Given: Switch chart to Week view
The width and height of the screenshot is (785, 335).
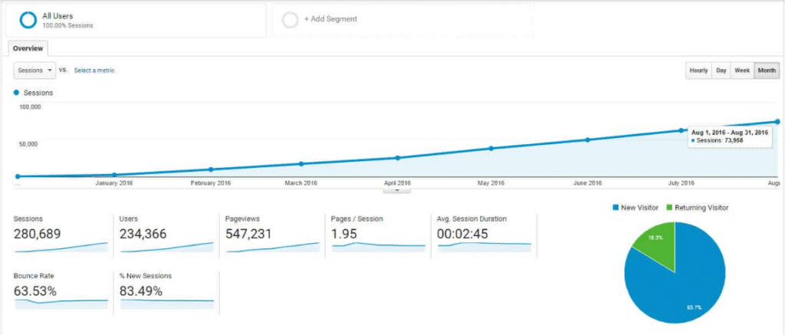Looking at the screenshot, I should pyautogui.click(x=742, y=71).
